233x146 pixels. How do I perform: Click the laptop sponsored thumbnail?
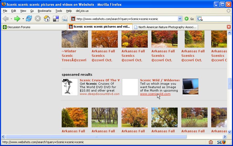(190, 87)
